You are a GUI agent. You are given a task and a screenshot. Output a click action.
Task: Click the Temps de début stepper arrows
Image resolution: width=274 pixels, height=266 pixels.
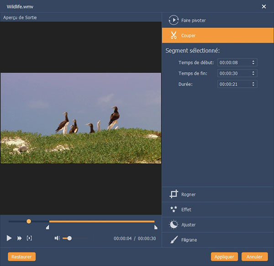coord(253,62)
